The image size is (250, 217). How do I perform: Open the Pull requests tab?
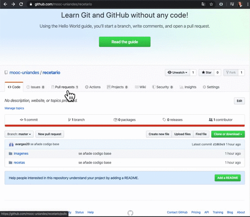click(65, 87)
